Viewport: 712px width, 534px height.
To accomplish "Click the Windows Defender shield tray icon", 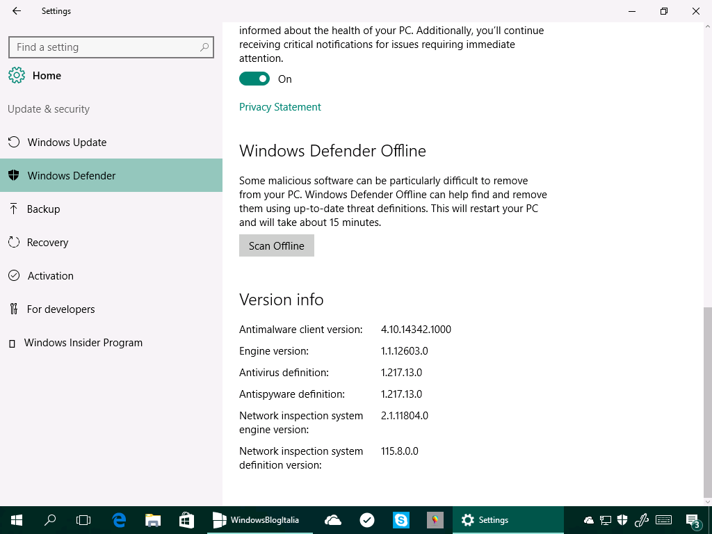I will tap(622, 520).
